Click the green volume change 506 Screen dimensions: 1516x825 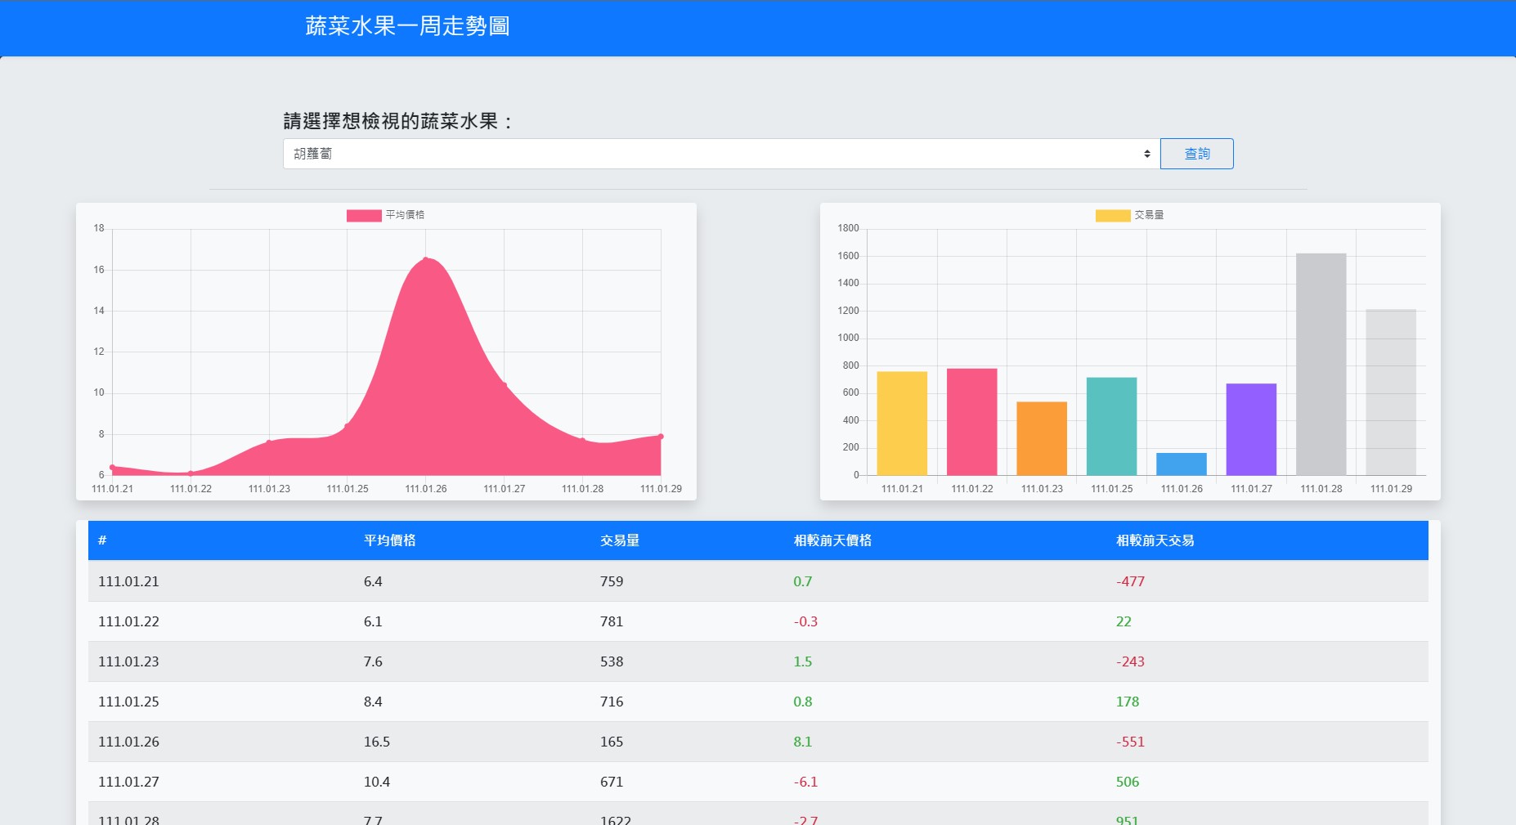tap(1128, 782)
